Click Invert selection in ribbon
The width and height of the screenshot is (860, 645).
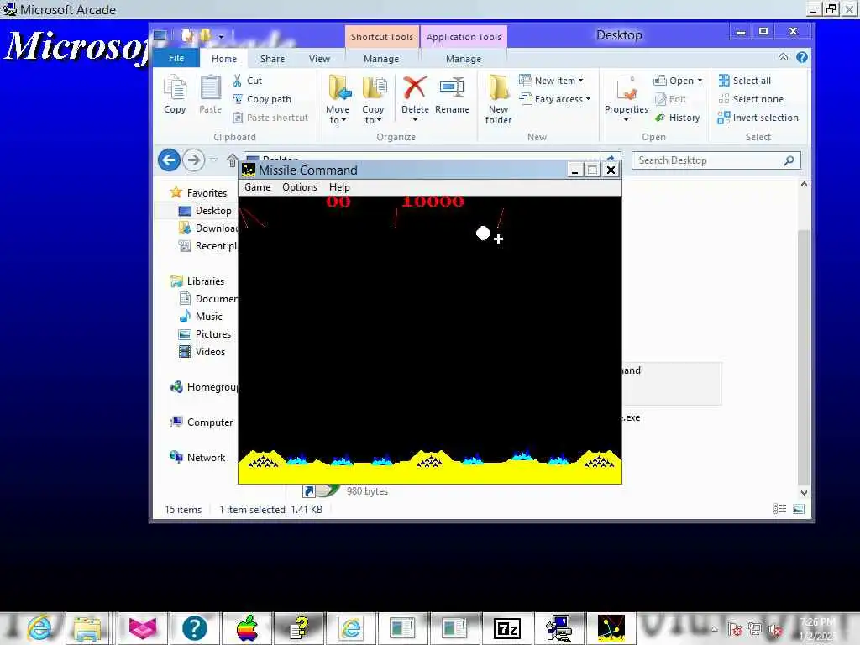point(758,118)
